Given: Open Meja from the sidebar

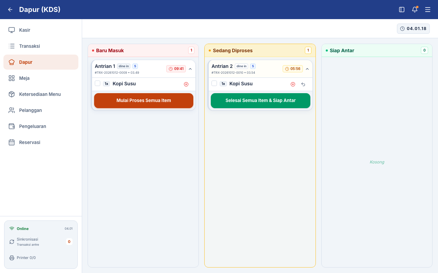Looking at the screenshot, I should pyautogui.click(x=41, y=78).
